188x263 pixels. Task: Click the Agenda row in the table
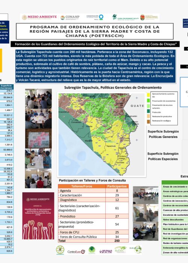click(x=93, y=191)
